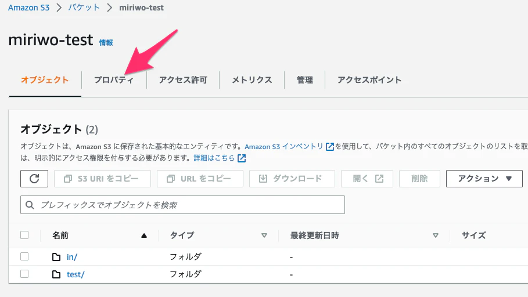Check the box for test/ folder

(24, 274)
